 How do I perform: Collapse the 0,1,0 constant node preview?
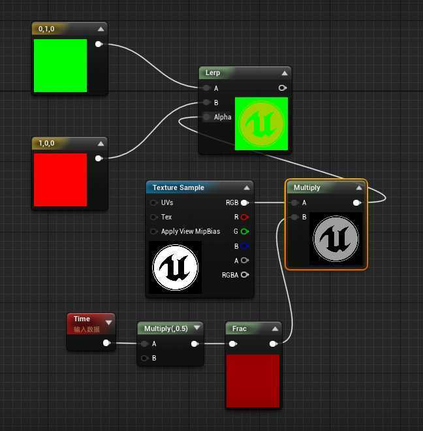click(101, 29)
